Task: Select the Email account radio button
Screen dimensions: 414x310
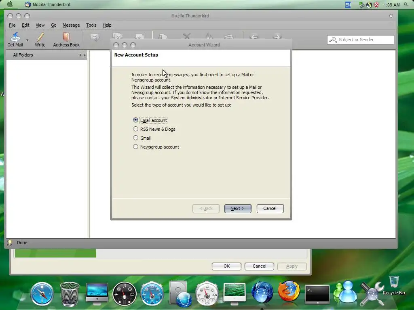Action: (135, 120)
